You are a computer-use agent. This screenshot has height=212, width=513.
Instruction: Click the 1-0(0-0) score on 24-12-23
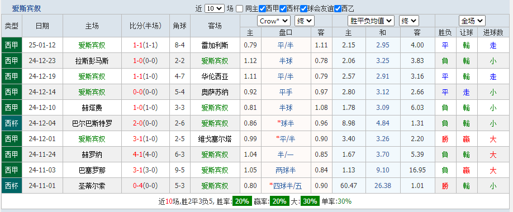point(146,61)
